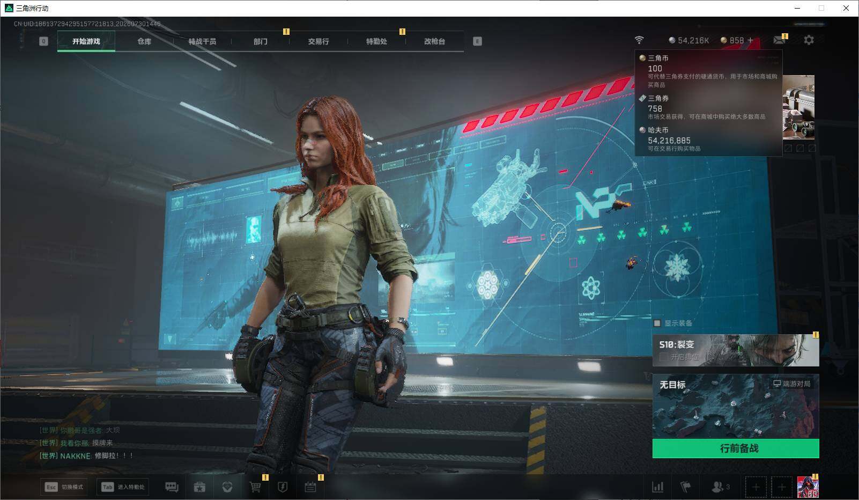
Task: Start 行前备战 preparation
Action: (x=736, y=448)
